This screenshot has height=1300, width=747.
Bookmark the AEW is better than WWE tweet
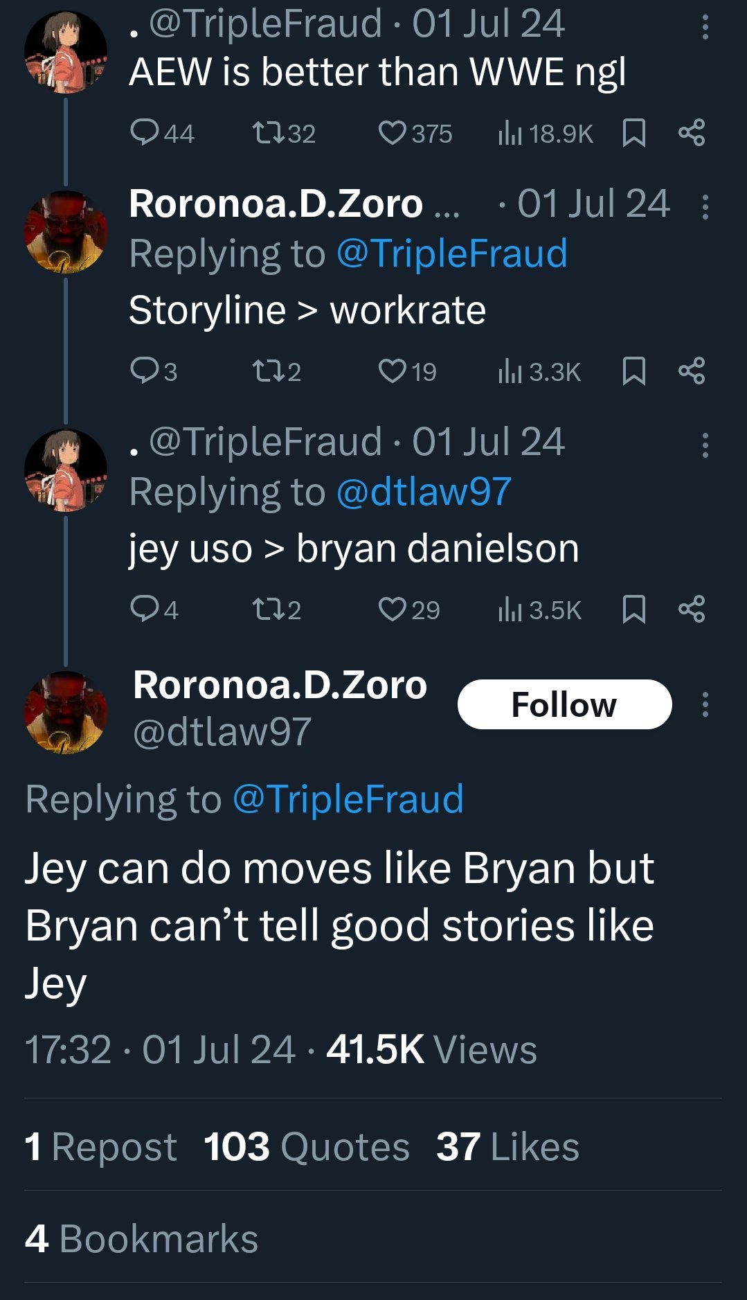point(634,132)
